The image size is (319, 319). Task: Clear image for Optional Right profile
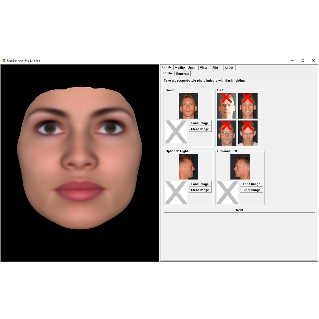(200, 190)
